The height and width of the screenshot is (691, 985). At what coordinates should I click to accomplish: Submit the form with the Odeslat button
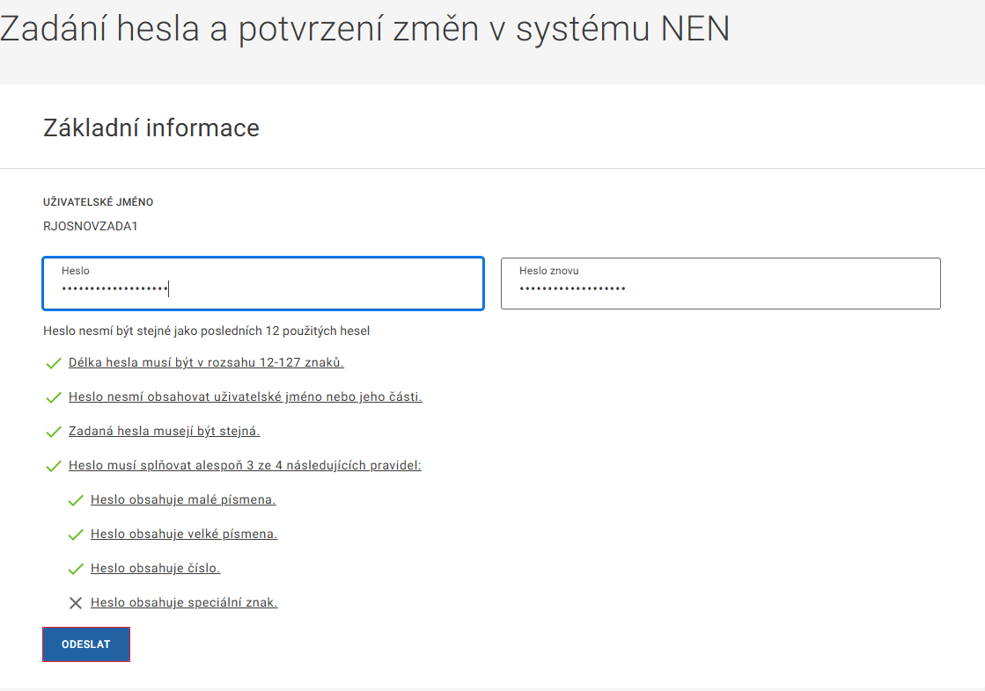tap(86, 644)
